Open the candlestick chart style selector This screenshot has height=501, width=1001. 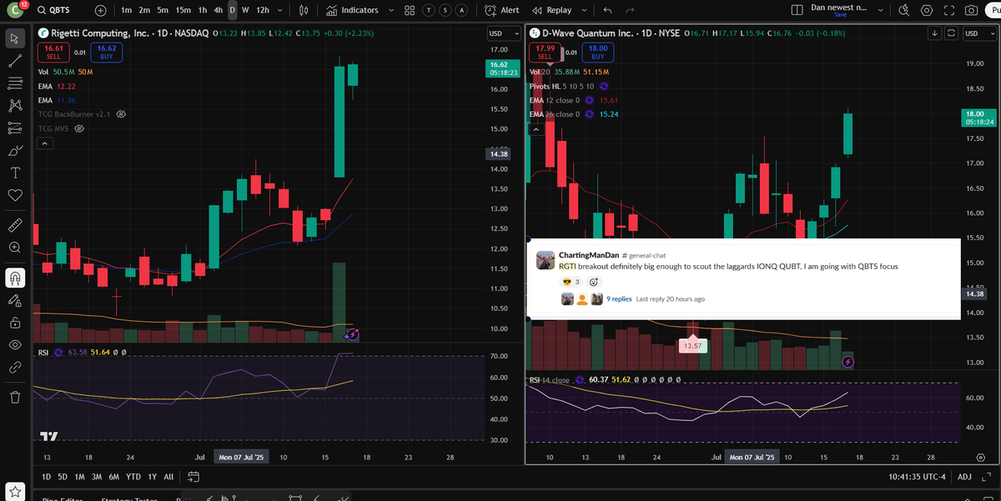click(304, 11)
